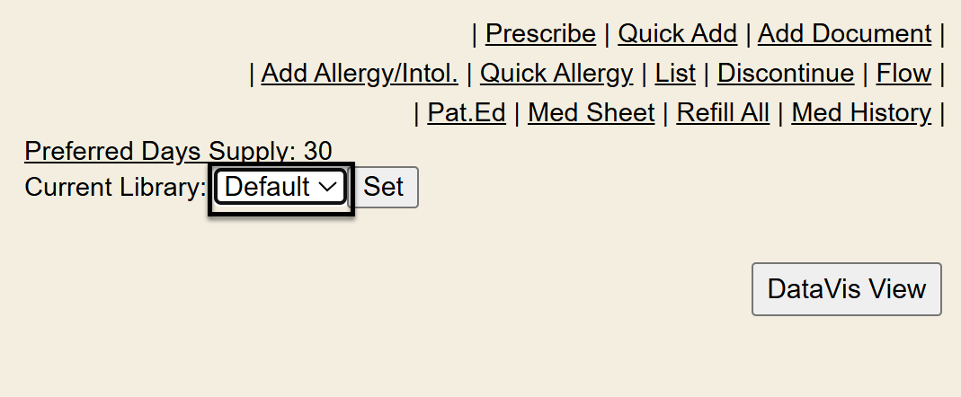The width and height of the screenshot is (961, 397).
Task: Click the Quick Allergy link
Action: 556,74
